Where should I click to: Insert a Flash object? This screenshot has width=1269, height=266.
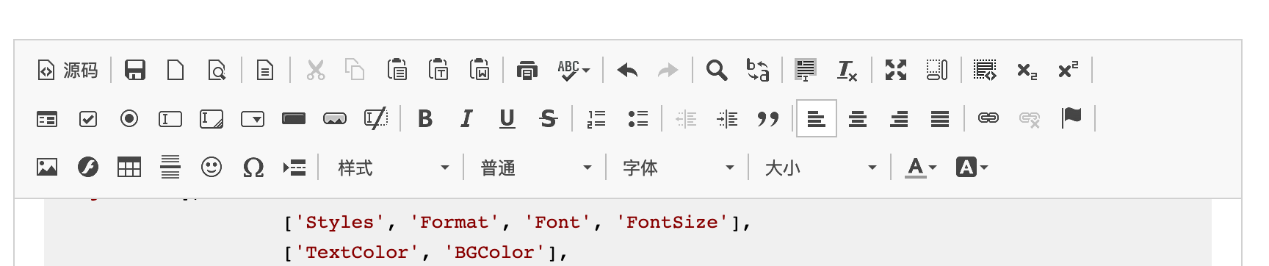pyautogui.click(x=88, y=168)
